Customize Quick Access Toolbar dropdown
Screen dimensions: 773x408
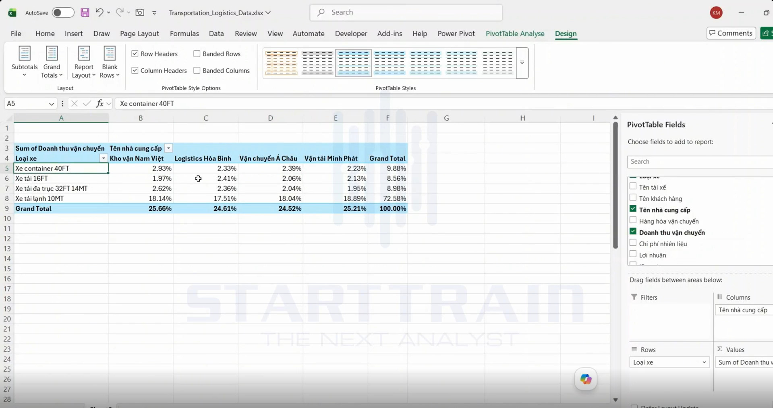[154, 13]
